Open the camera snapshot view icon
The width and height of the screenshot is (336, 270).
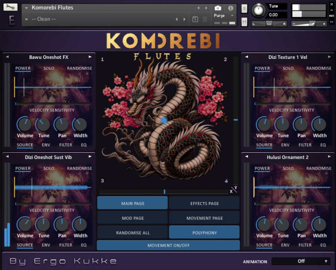pyautogui.click(x=217, y=8)
